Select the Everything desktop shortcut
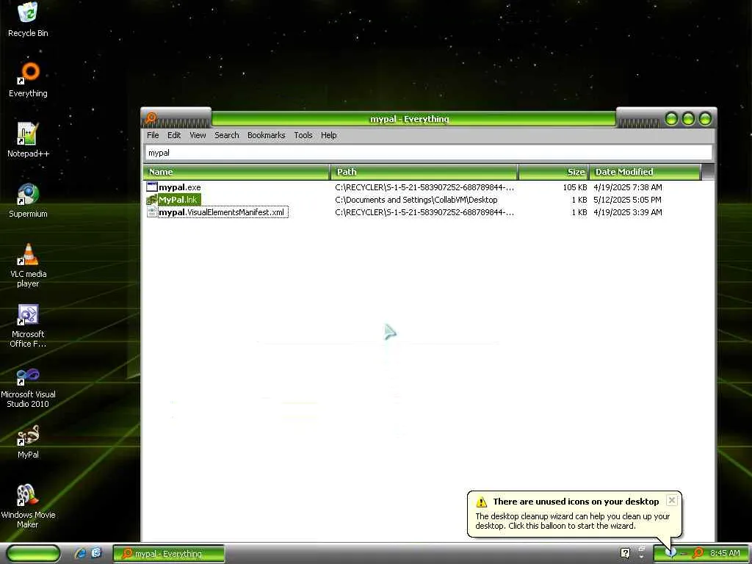The width and height of the screenshot is (752, 564). 28,79
